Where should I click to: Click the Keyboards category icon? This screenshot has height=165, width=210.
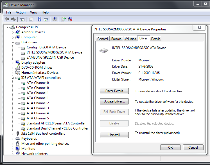pos(18,139)
